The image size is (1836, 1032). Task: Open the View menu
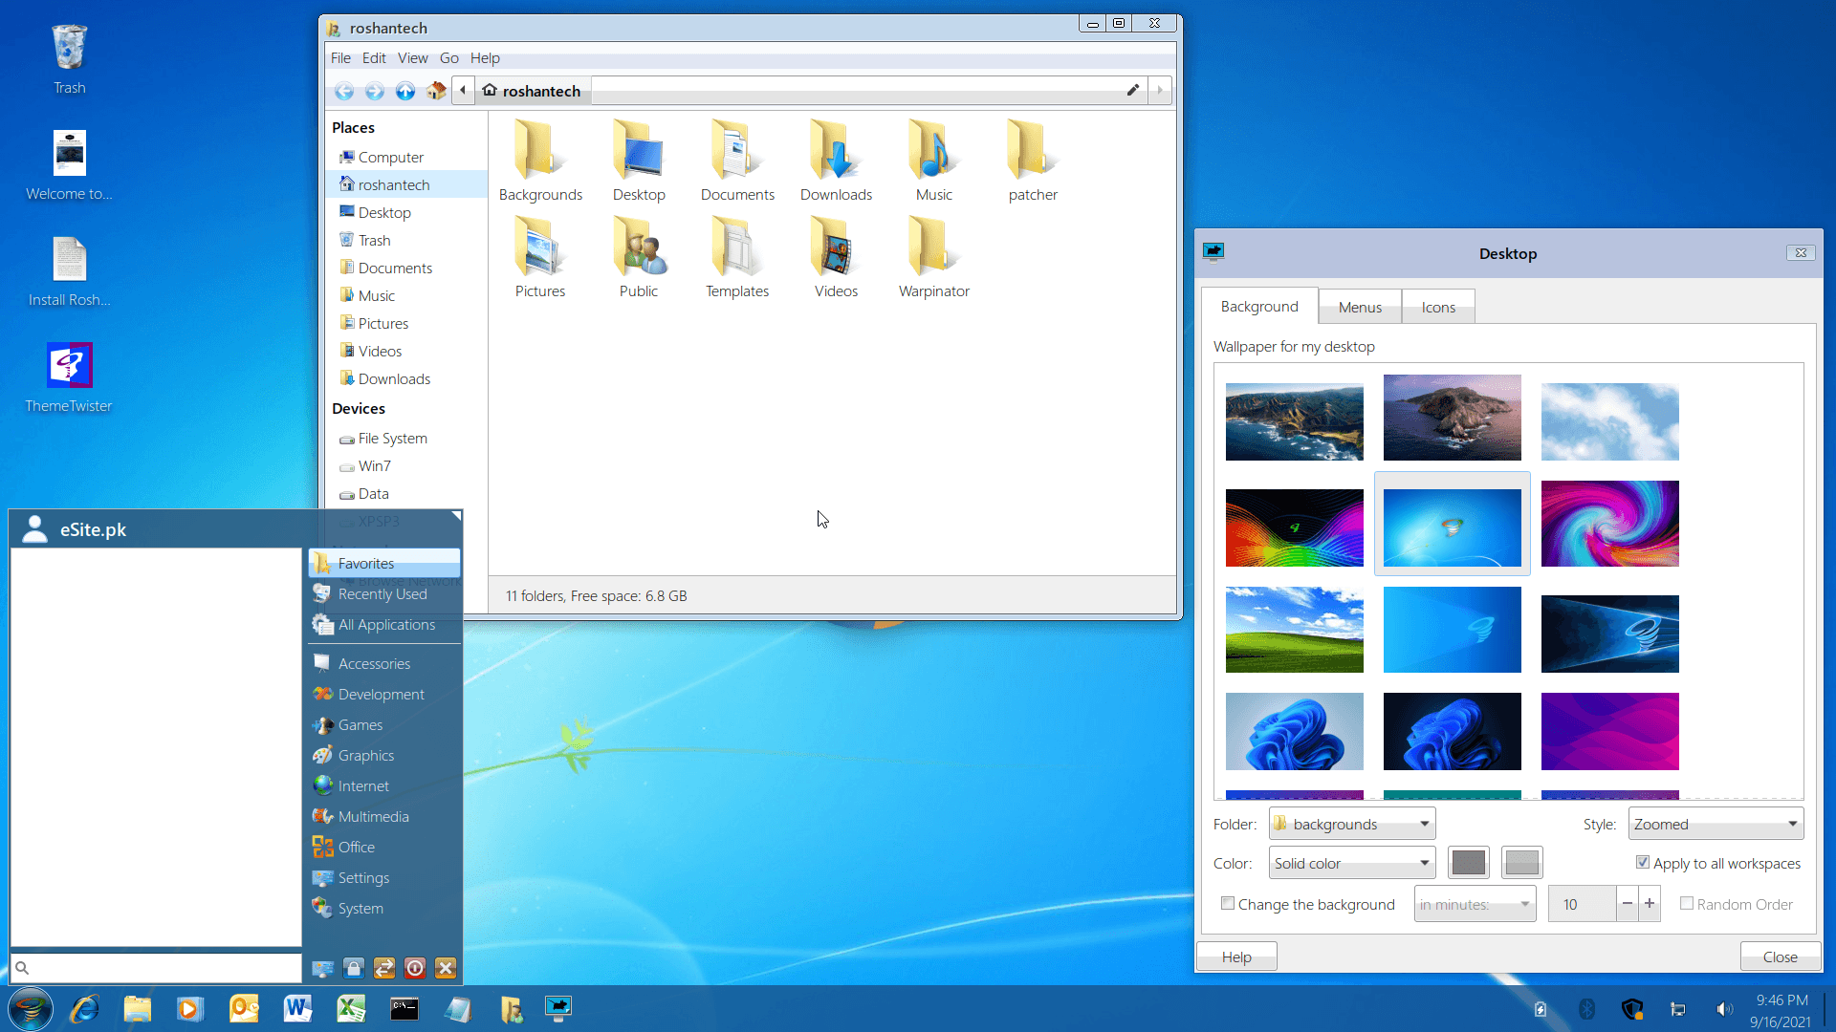(x=413, y=58)
